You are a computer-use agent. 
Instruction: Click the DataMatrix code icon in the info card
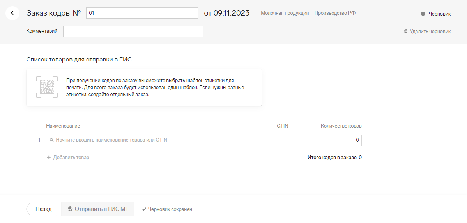point(47,87)
